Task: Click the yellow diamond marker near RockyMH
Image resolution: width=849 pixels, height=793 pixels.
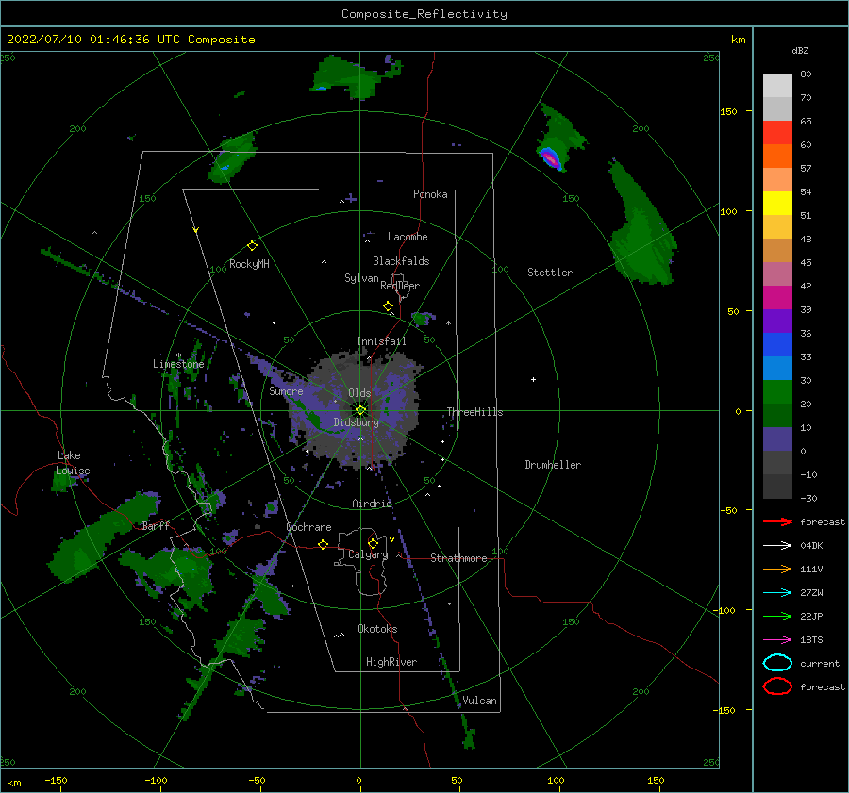Action: (x=252, y=246)
